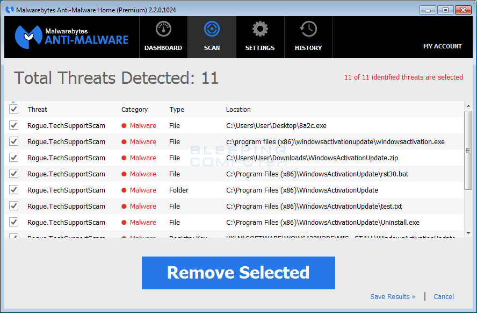
Task: Click the Save Results link
Action: click(x=393, y=297)
